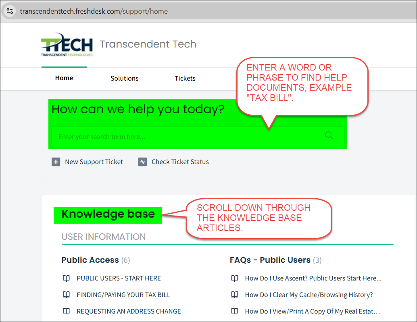The image size is (417, 322).
Task: Click the Knowledge base heading
Action: pos(108,214)
